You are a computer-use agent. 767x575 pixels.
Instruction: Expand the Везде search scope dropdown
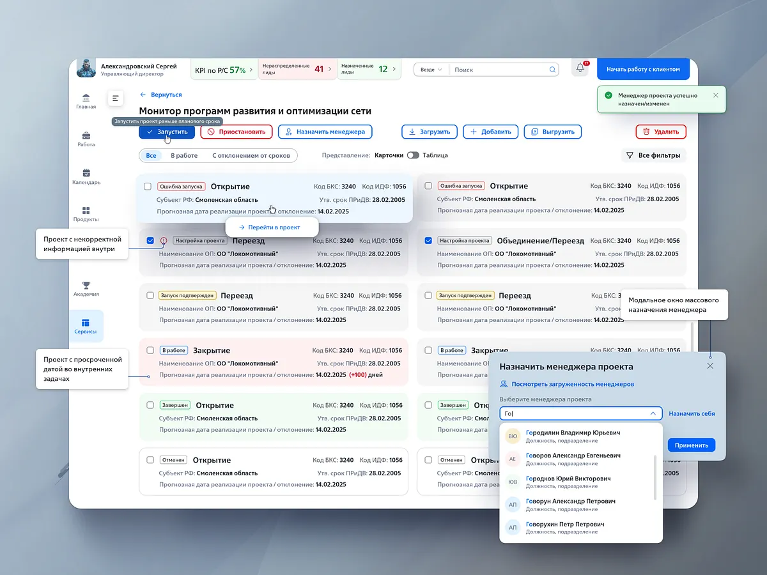point(431,70)
